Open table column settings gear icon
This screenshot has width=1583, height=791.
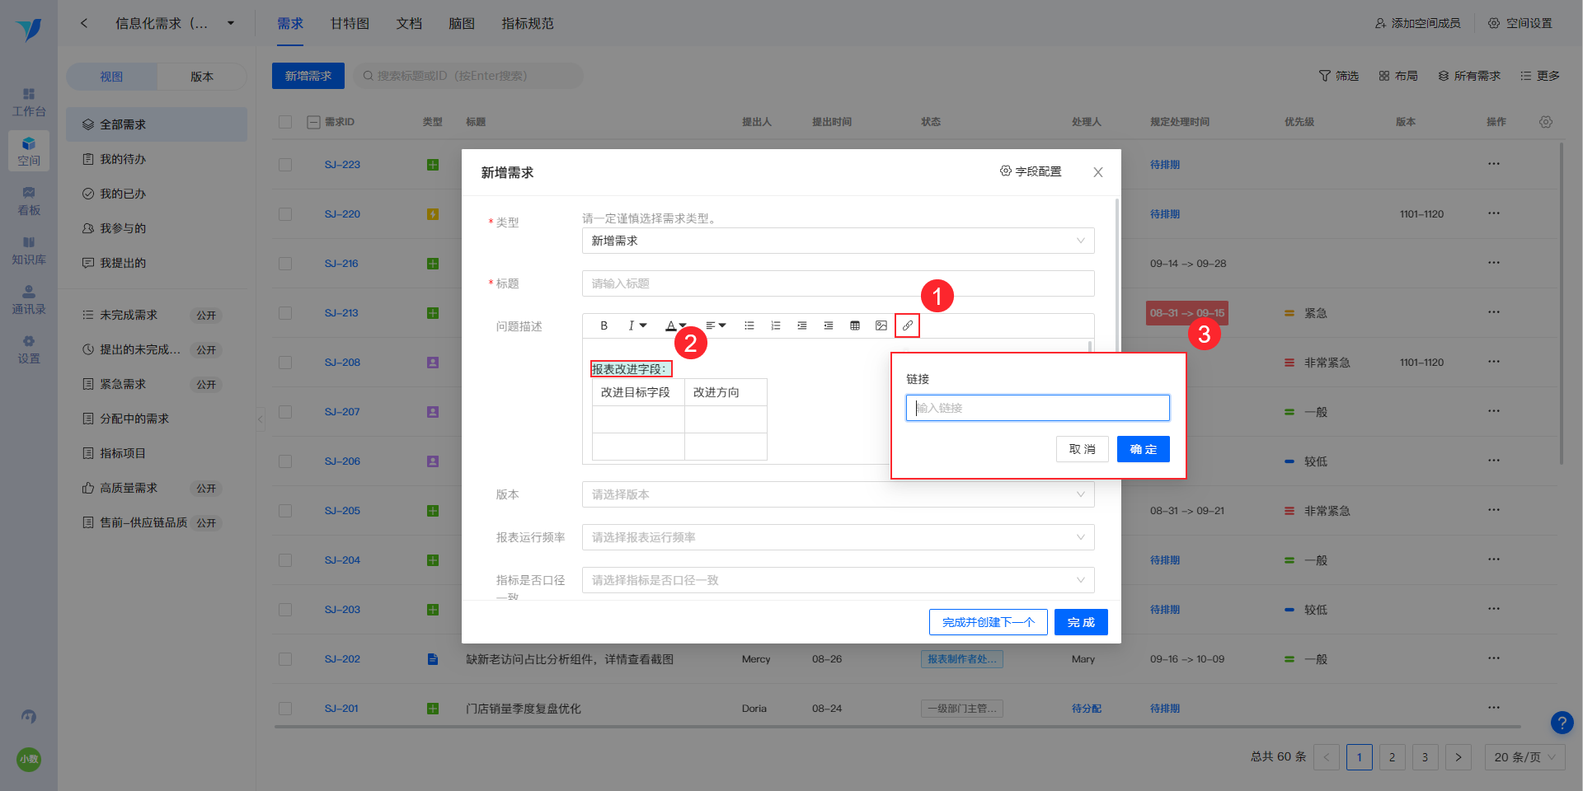click(x=1546, y=122)
